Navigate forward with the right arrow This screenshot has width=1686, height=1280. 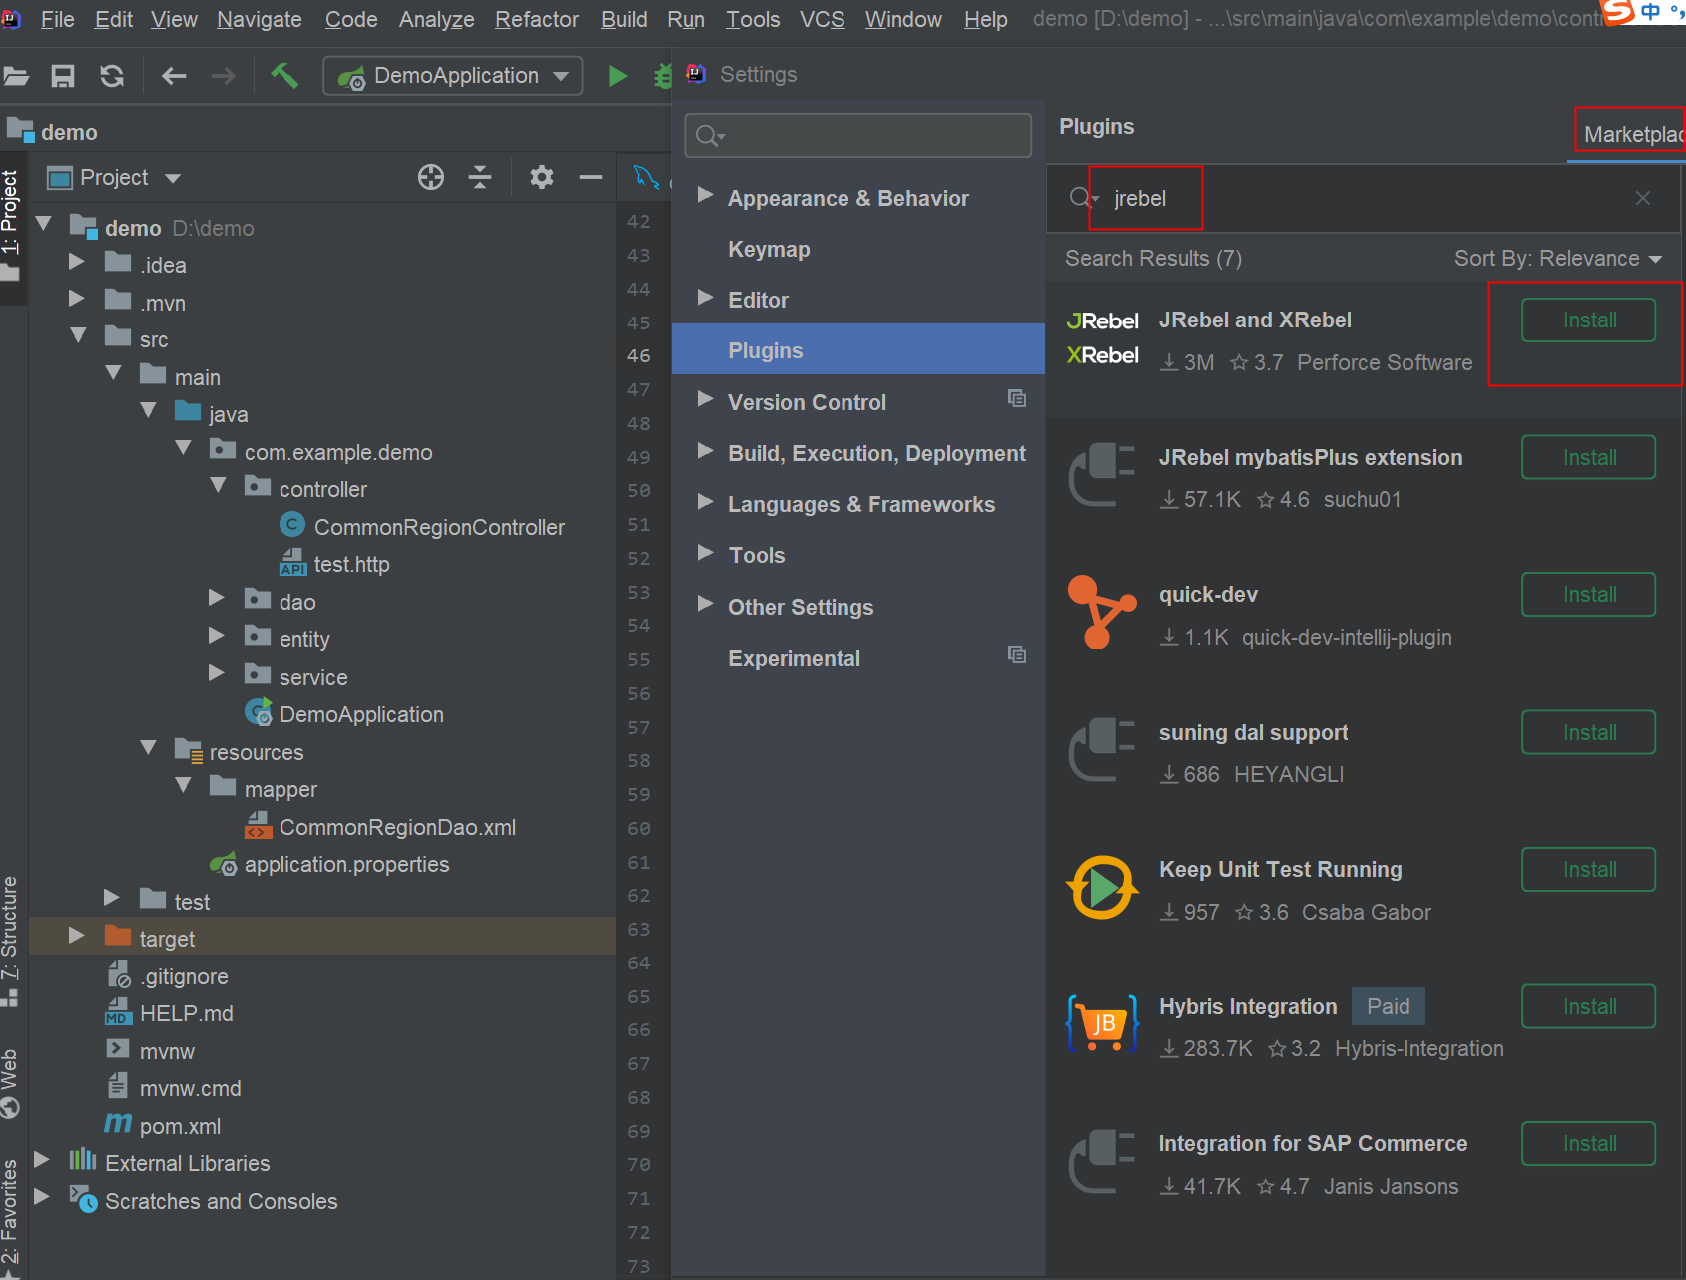click(x=223, y=76)
